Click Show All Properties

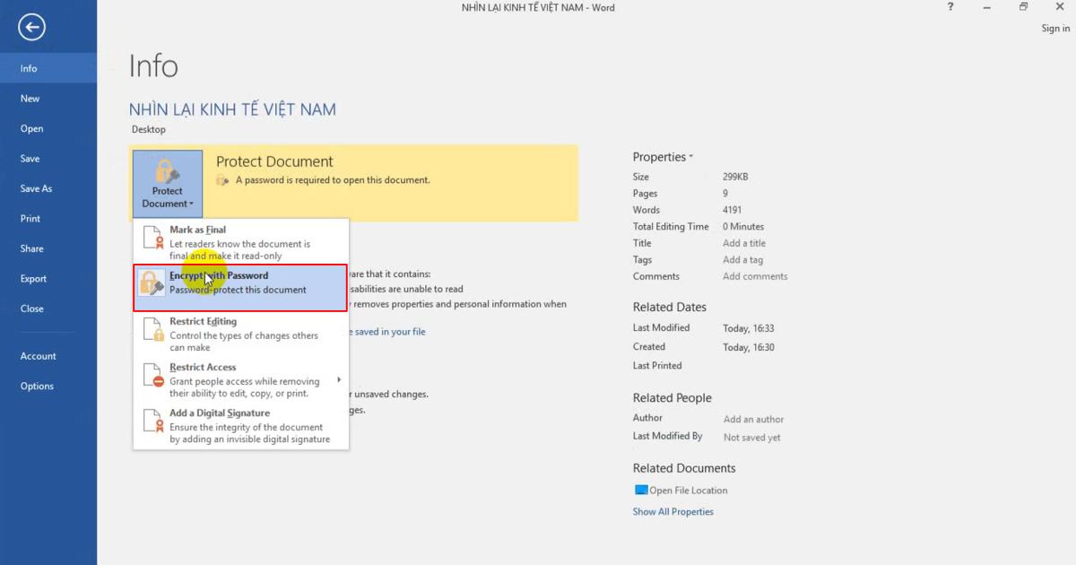point(672,511)
